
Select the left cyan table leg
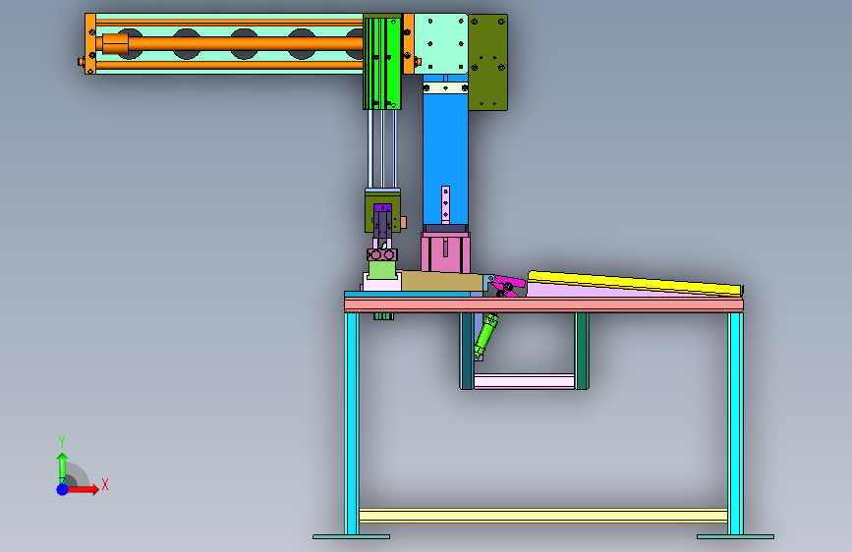[352, 423]
